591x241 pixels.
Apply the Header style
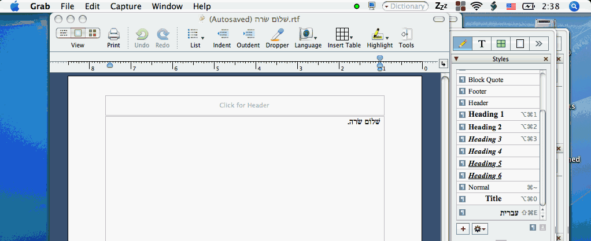498,103
